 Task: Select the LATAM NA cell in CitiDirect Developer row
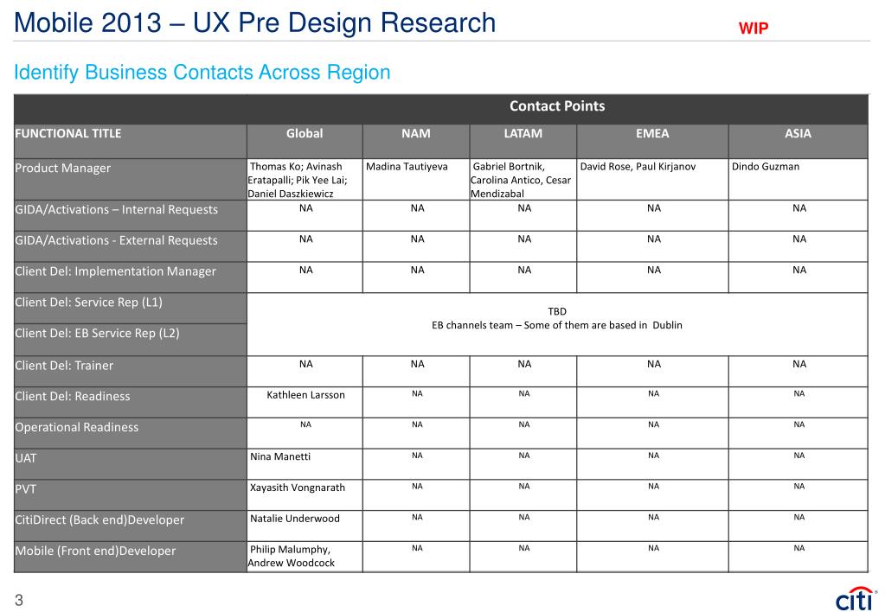[523, 526]
